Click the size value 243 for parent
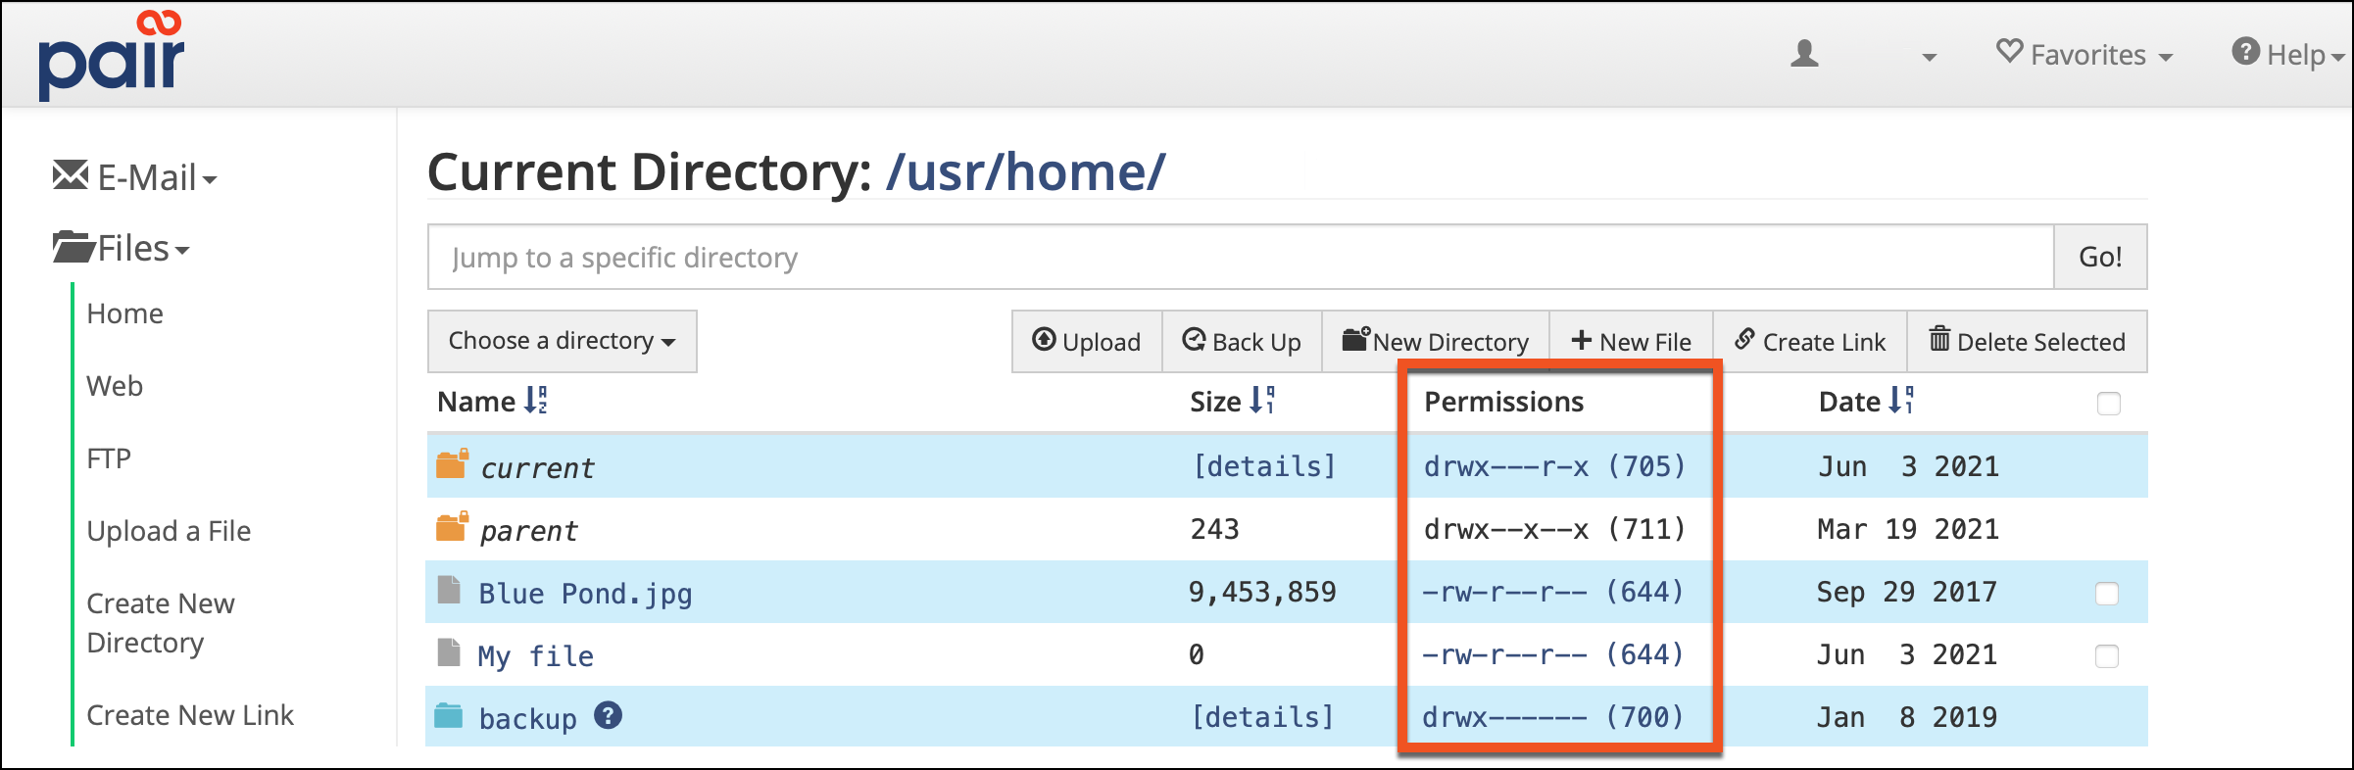 coord(1214,529)
